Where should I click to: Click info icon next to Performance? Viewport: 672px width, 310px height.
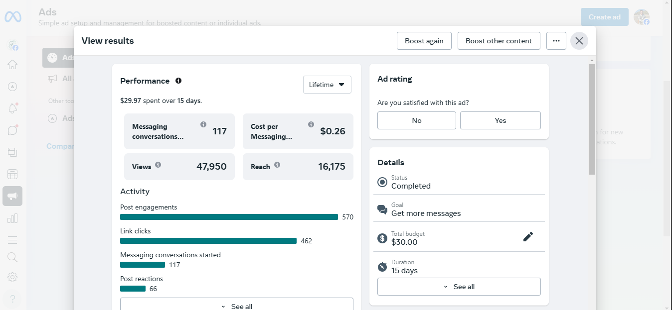[x=178, y=81]
